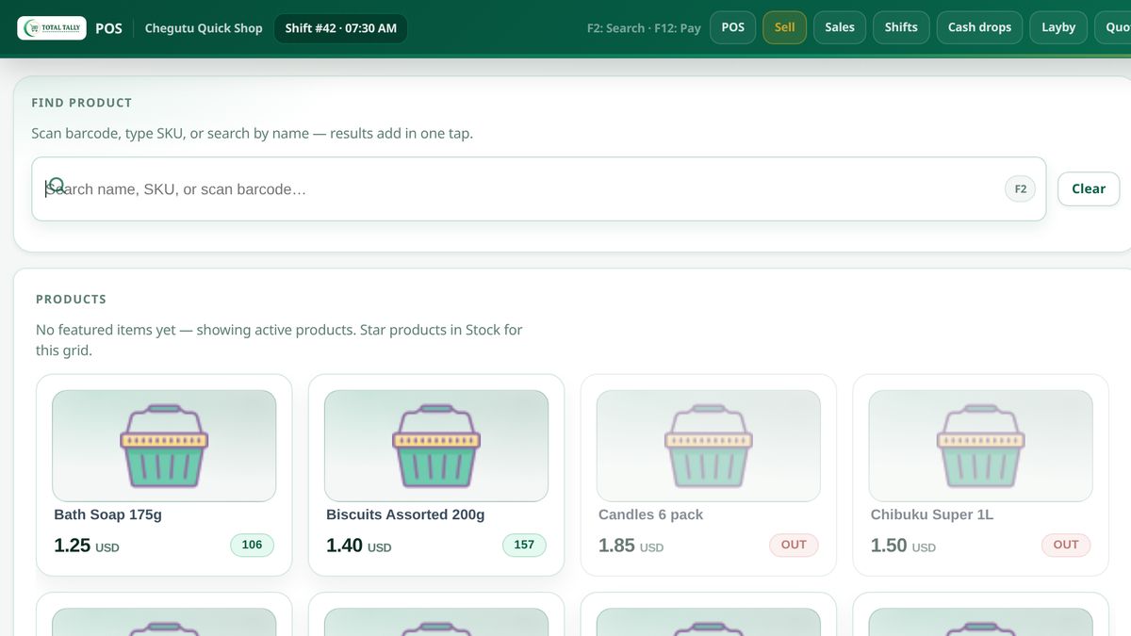
Task: Click the Bath Soap 175g name
Action: pos(108,514)
